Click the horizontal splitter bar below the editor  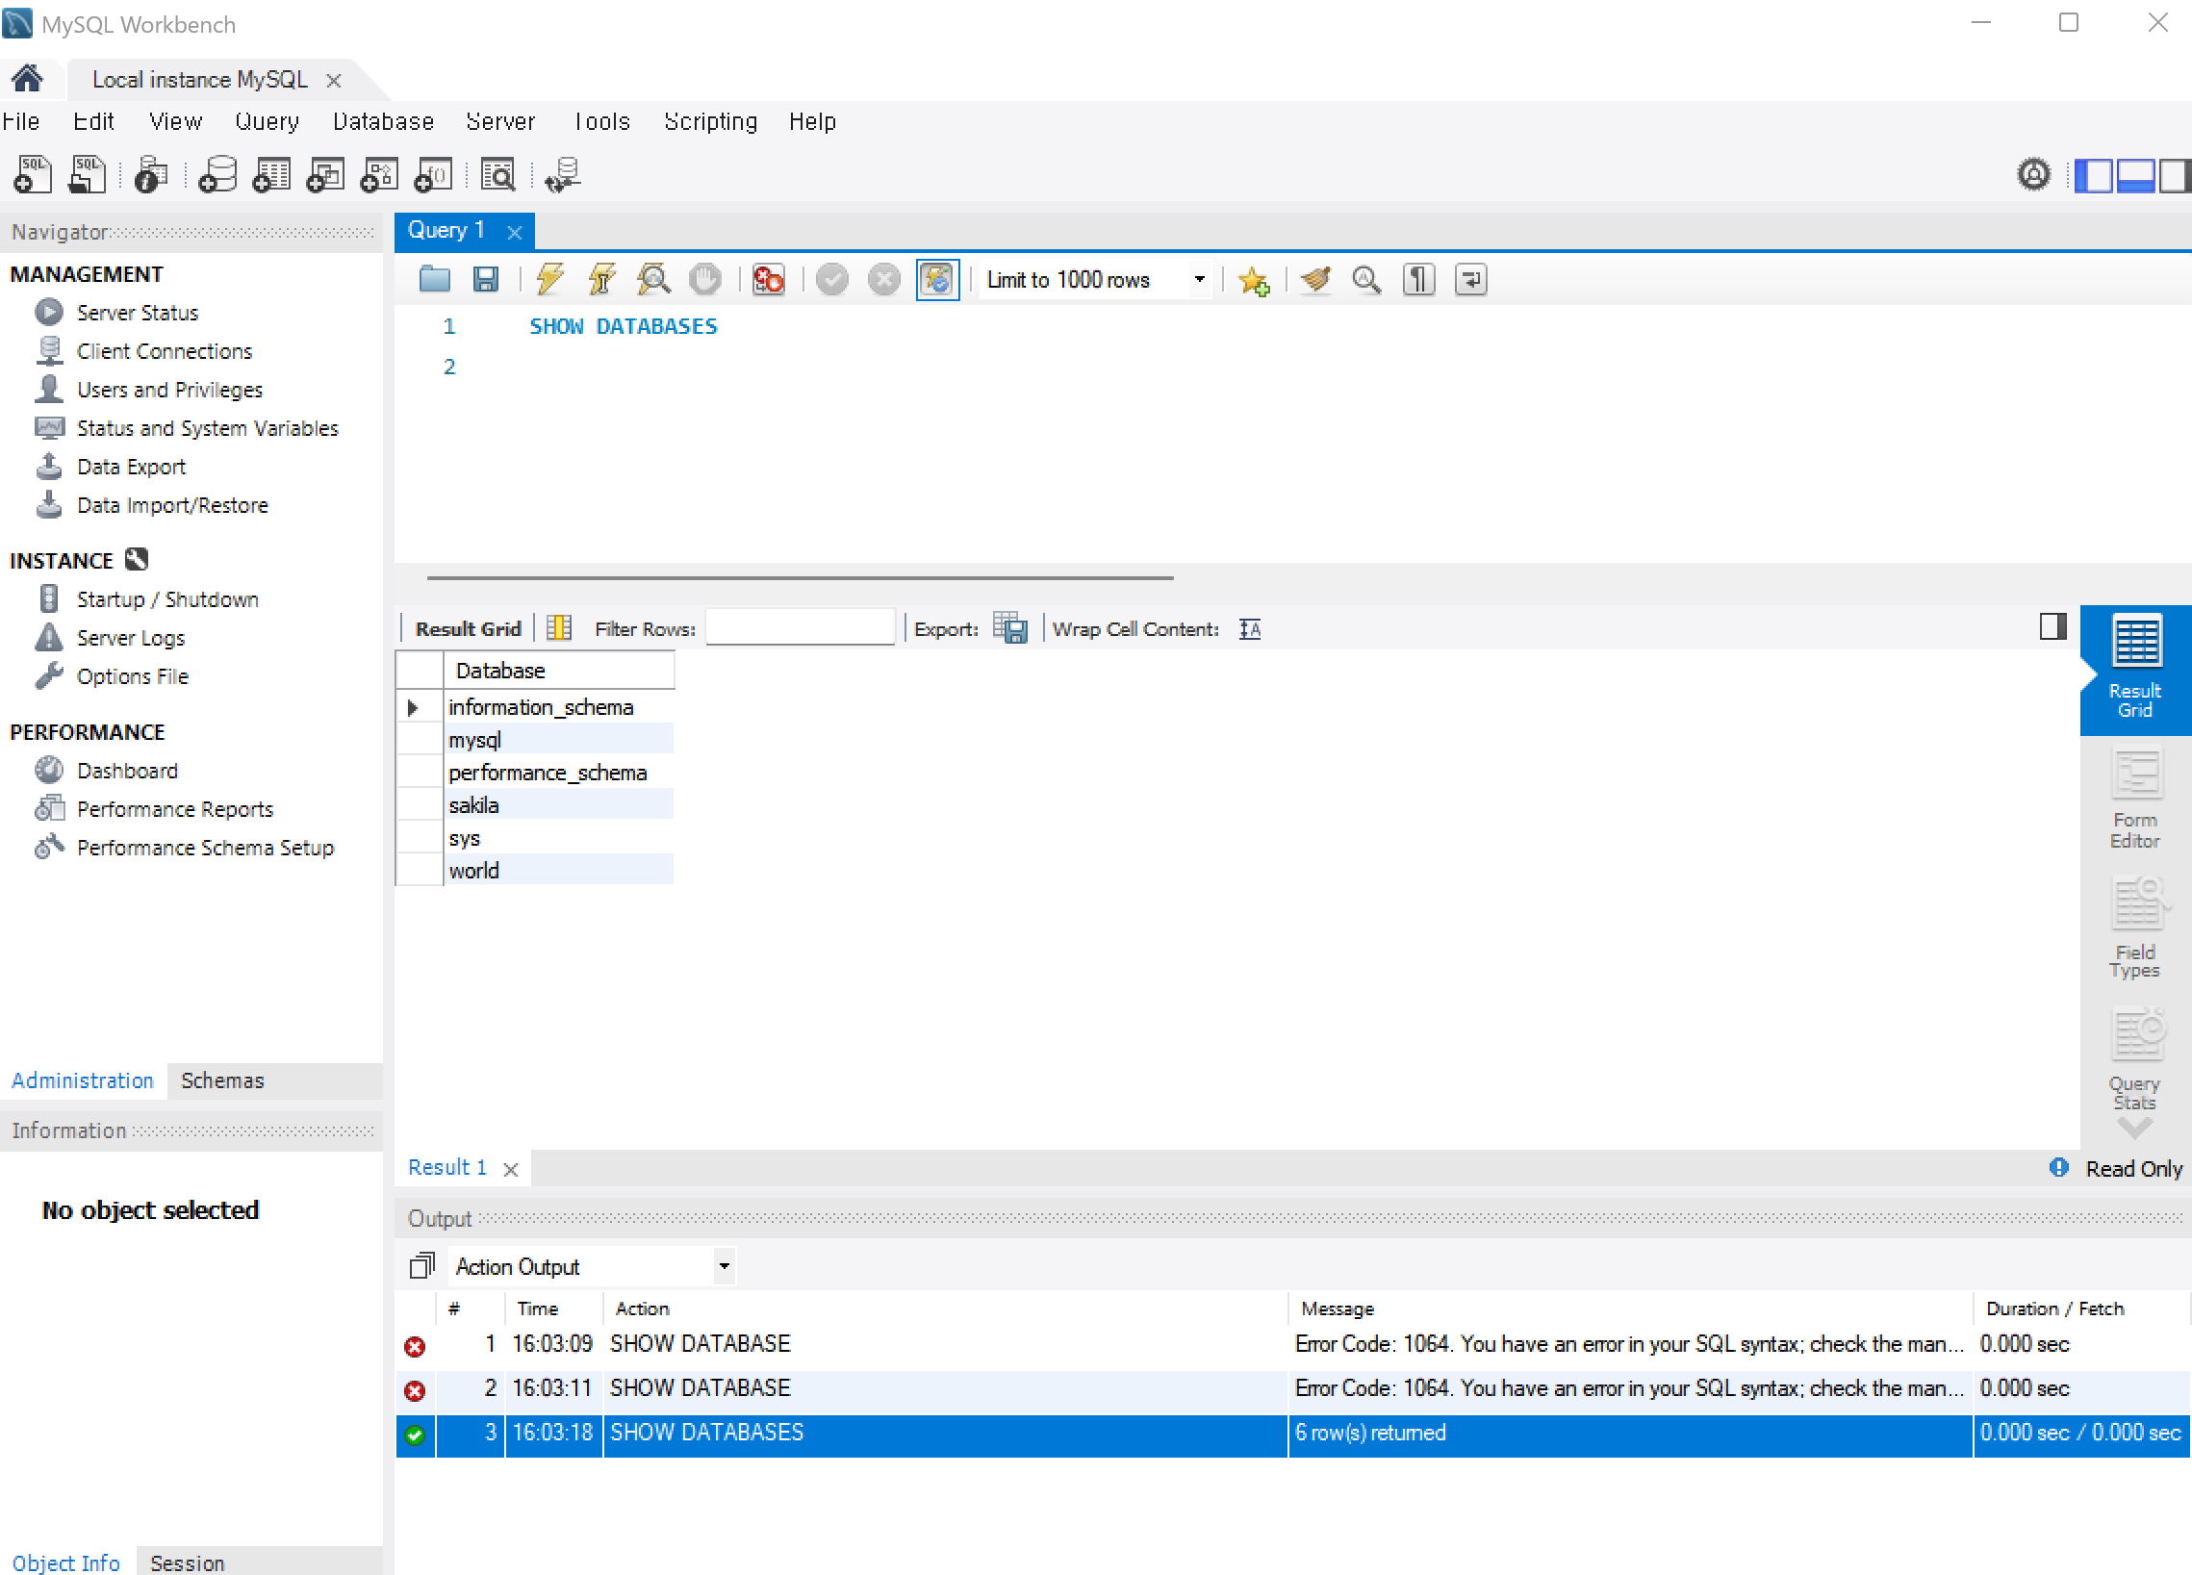(x=801, y=578)
